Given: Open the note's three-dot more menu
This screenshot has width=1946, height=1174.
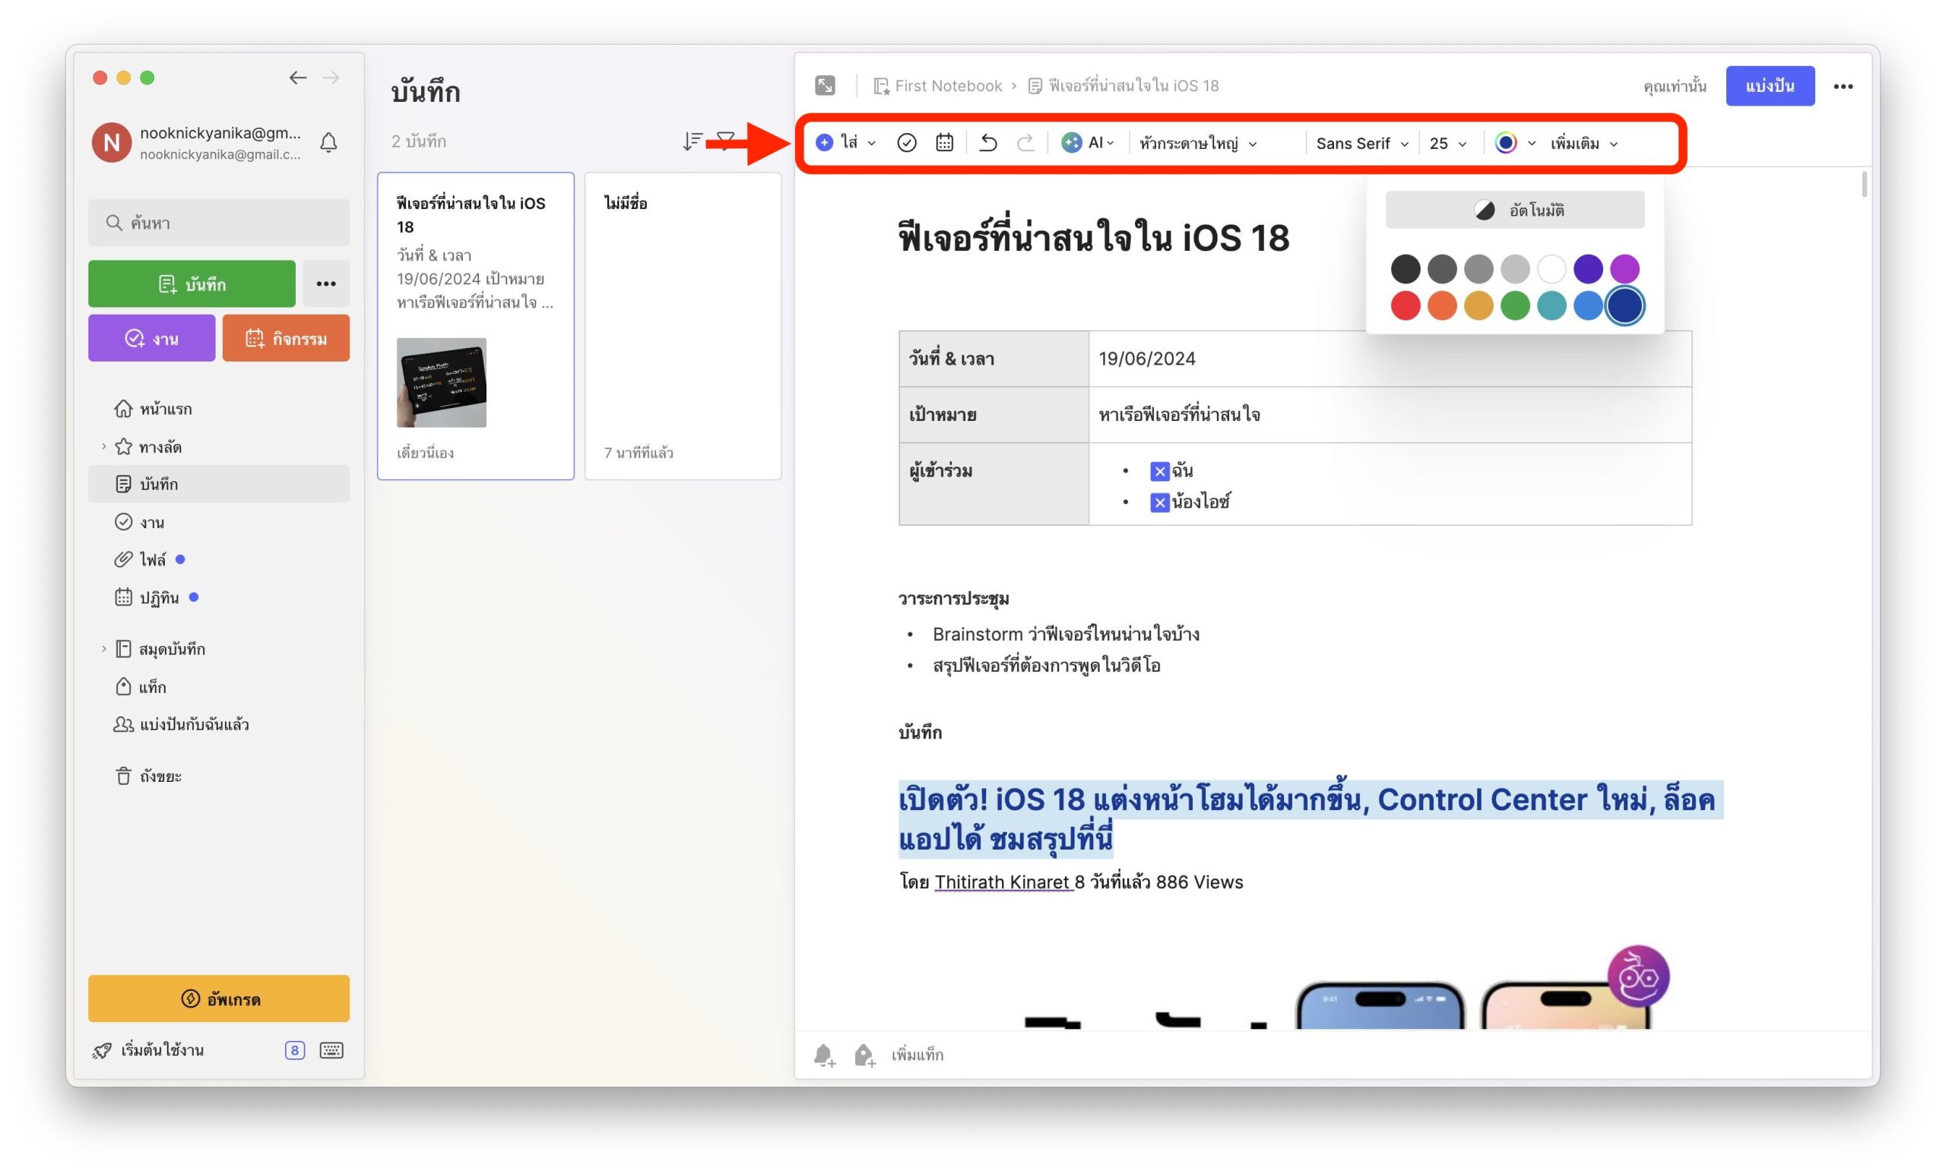Looking at the screenshot, I should point(1843,86).
